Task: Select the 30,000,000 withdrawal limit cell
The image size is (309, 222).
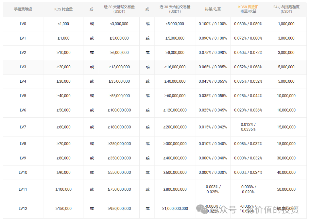Action: 286,158
